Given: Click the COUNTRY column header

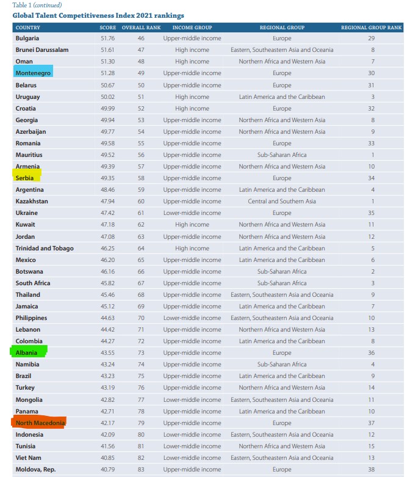Looking at the screenshot, I should 28,27.
